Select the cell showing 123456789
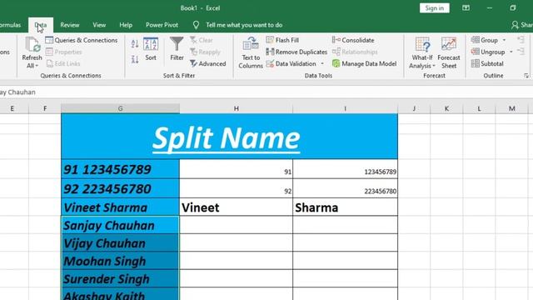Viewport: 533px width, 300px height. 345,169
